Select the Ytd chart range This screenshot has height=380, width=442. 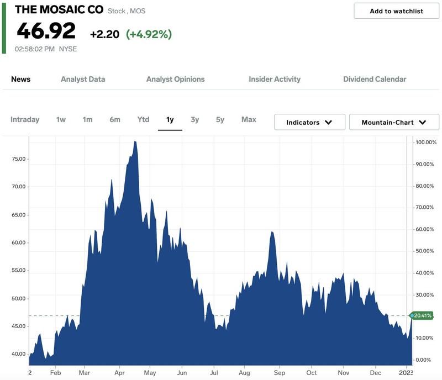(143, 119)
